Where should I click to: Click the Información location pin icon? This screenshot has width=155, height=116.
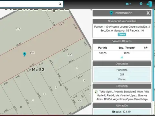pyautogui.click(x=111, y=13)
